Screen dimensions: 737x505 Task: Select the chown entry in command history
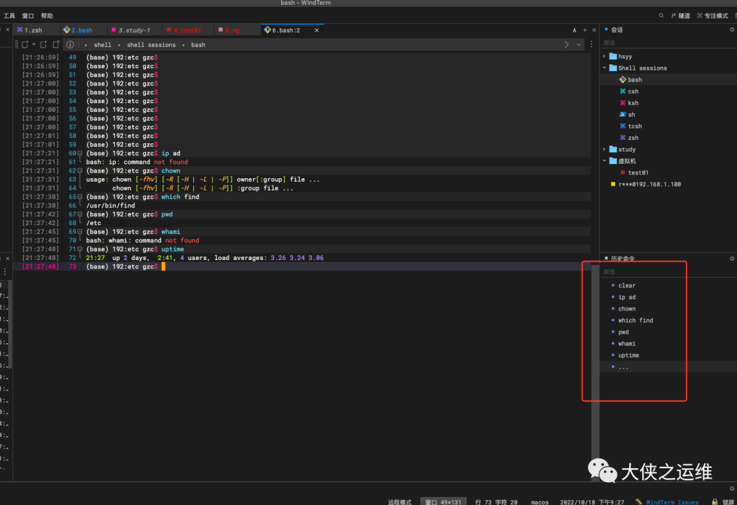coord(668,309)
